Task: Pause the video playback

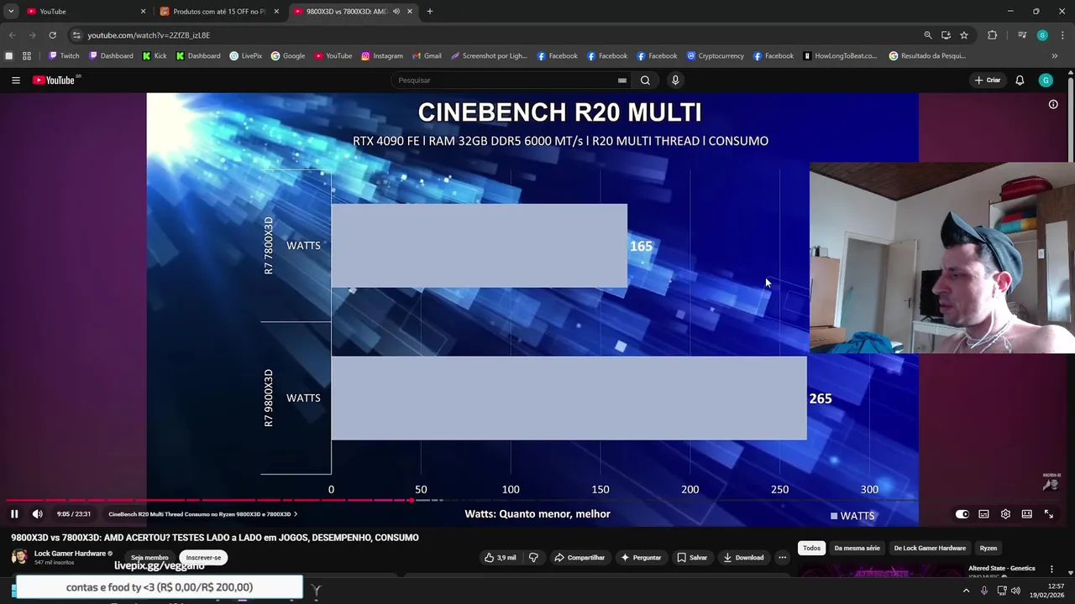Action: (x=14, y=514)
